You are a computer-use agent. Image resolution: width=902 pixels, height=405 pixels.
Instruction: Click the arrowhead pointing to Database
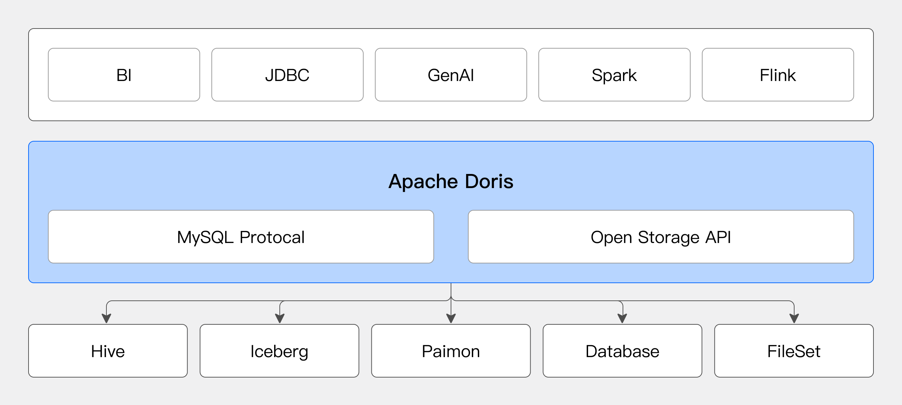pyautogui.click(x=622, y=318)
